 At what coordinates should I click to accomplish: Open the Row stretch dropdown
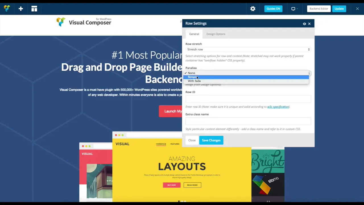248,50
